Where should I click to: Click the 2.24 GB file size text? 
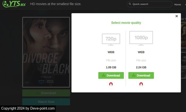tap(141, 67)
